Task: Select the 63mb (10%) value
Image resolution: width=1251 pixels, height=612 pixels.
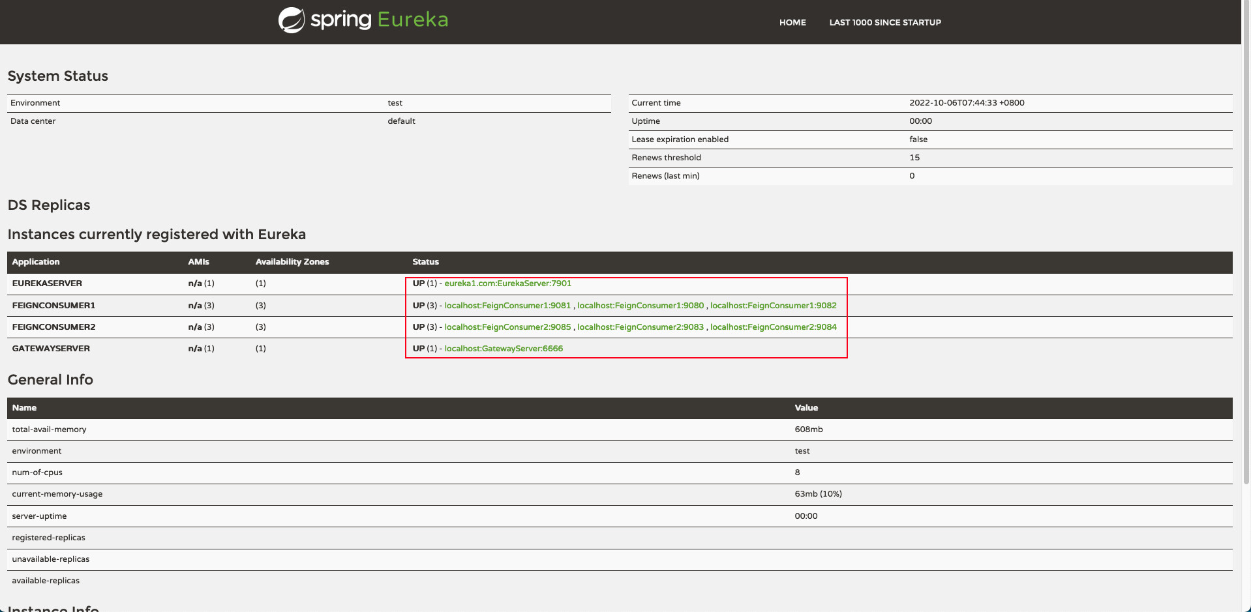Action: [818, 494]
